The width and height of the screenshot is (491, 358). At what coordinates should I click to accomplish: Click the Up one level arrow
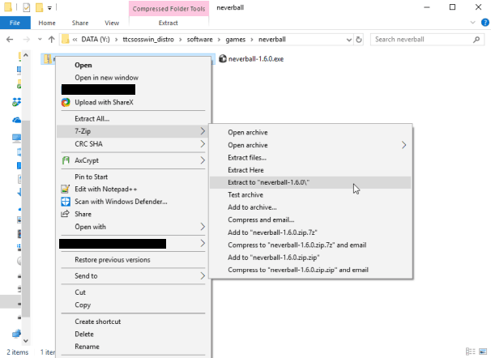pyautogui.click(x=52, y=39)
